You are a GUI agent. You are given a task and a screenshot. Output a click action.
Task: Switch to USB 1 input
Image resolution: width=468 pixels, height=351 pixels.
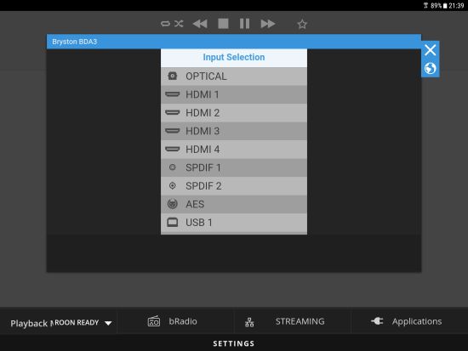click(x=234, y=223)
